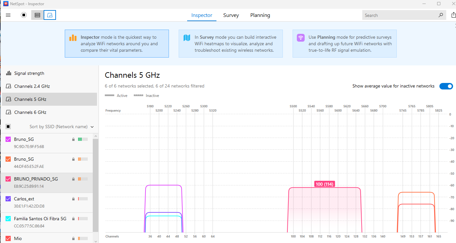Toggle the Bruno_5G 9C:9D:7E:9F:F5:6B checkbox
The image size is (456, 243).
(x=8, y=139)
